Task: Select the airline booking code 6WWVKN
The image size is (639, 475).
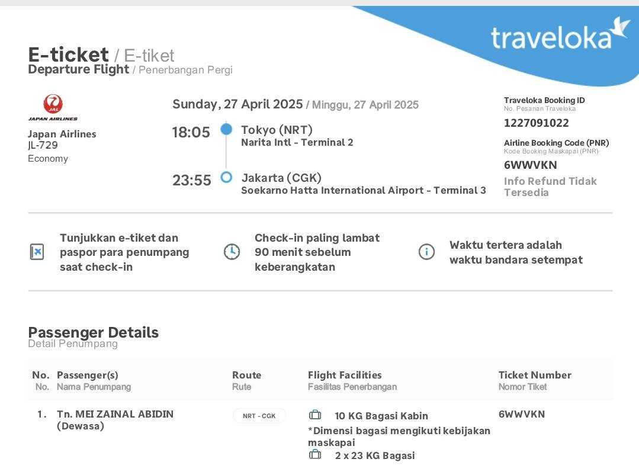Action: (530, 165)
